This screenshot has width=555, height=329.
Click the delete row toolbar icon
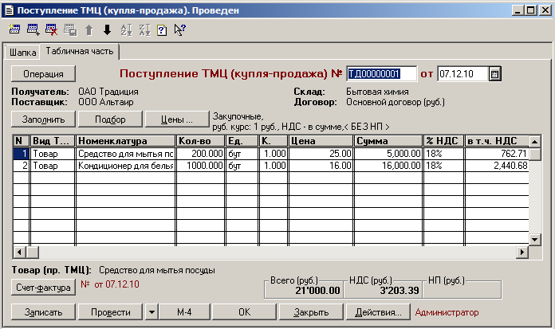[x=51, y=29]
